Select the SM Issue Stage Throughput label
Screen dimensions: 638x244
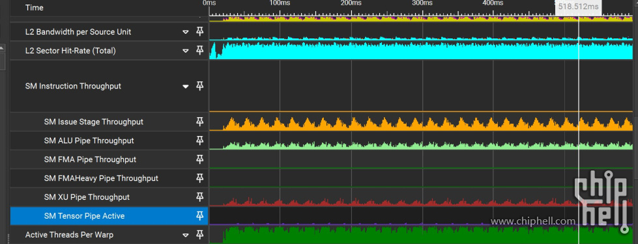[x=94, y=122]
